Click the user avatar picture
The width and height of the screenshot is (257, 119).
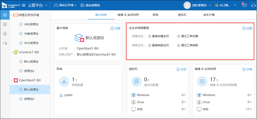click(187, 5)
